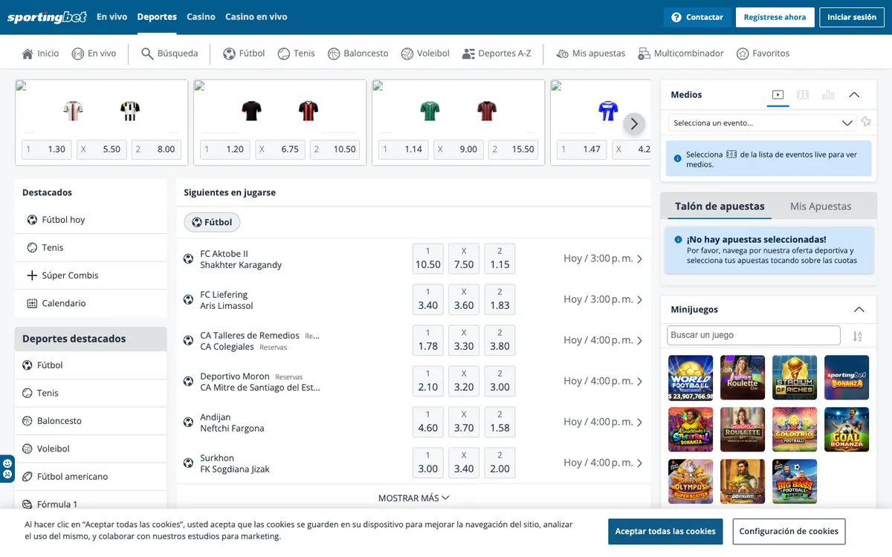Pick draw odds 7.50 for Aktobe match
Image resolution: width=892 pixels, height=557 pixels.
pos(464,258)
